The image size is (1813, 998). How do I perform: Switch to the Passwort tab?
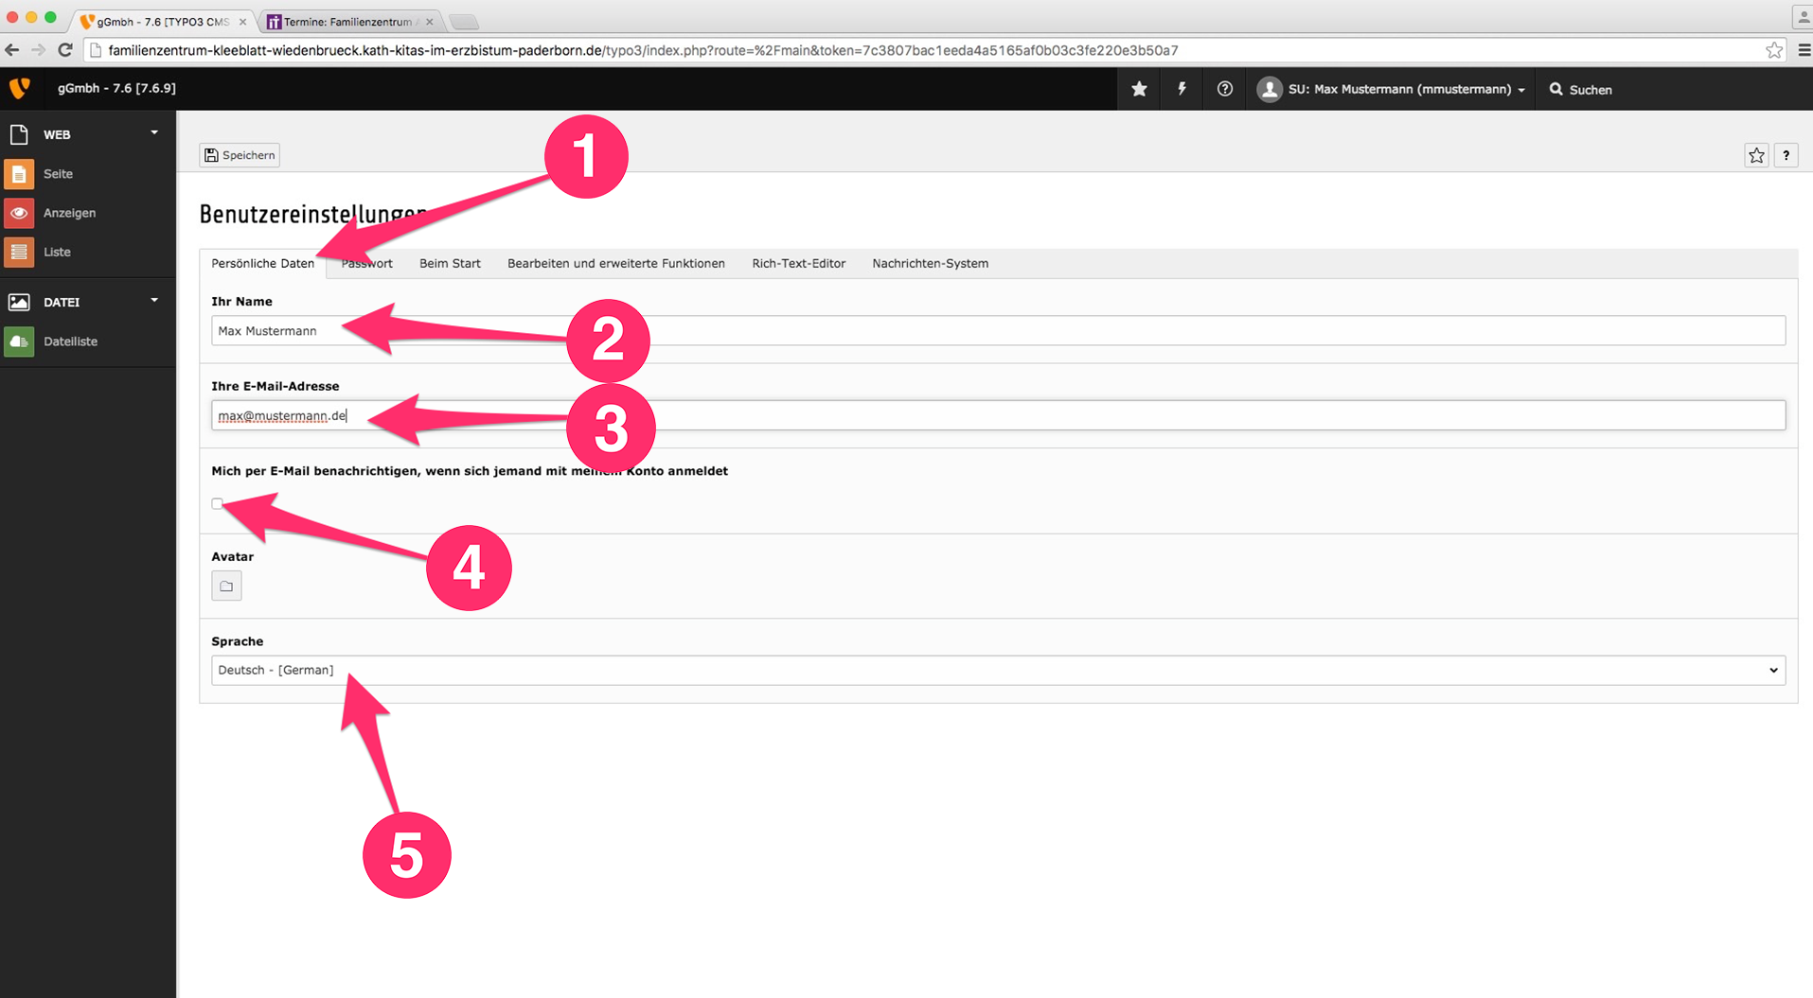pos(367,264)
